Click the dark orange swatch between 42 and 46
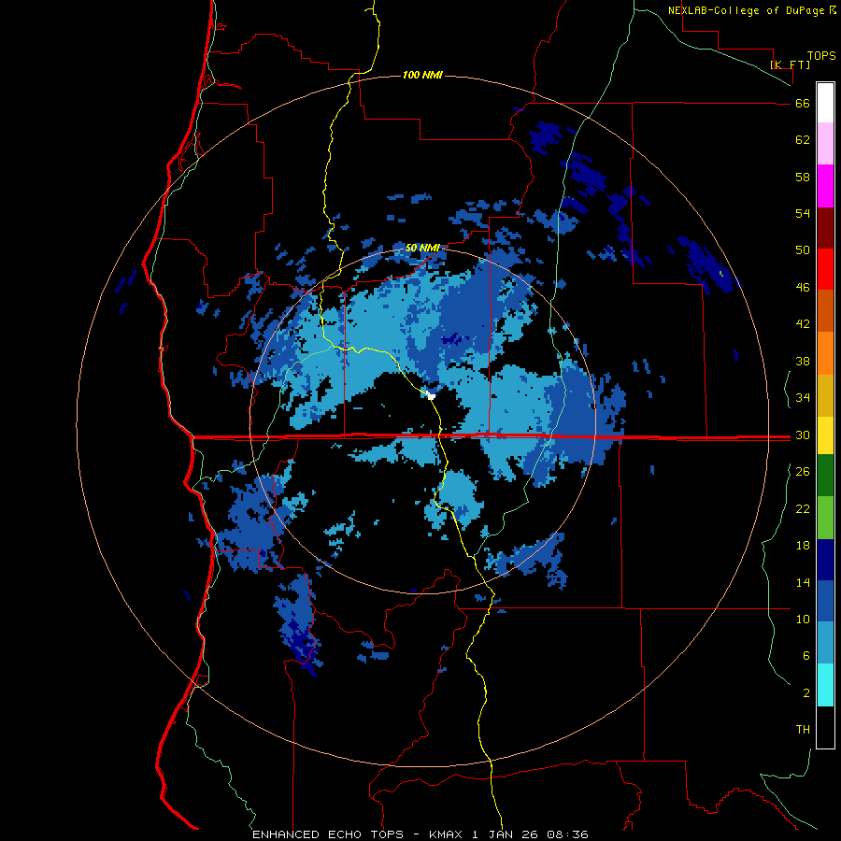 pos(825,310)
